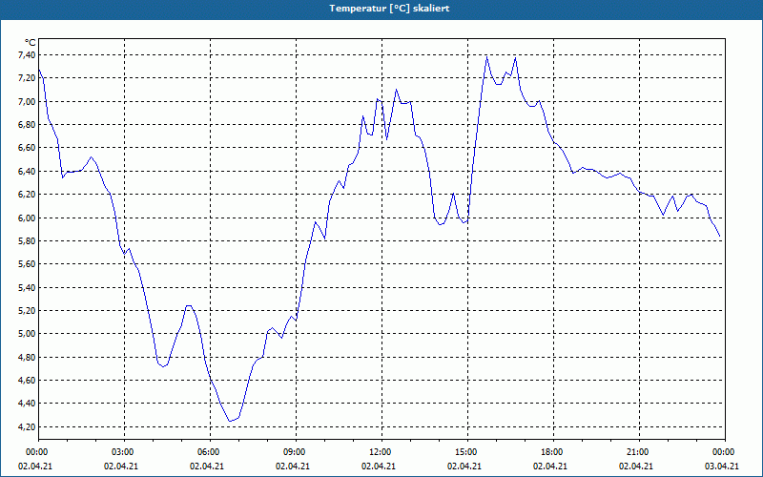Click the 6,80 y-axis value
This screenshot has width=763, height=477.
pos(27,125)
